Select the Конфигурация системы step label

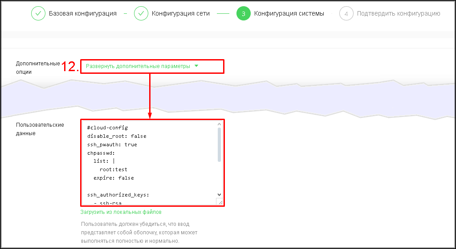point(289,13)
